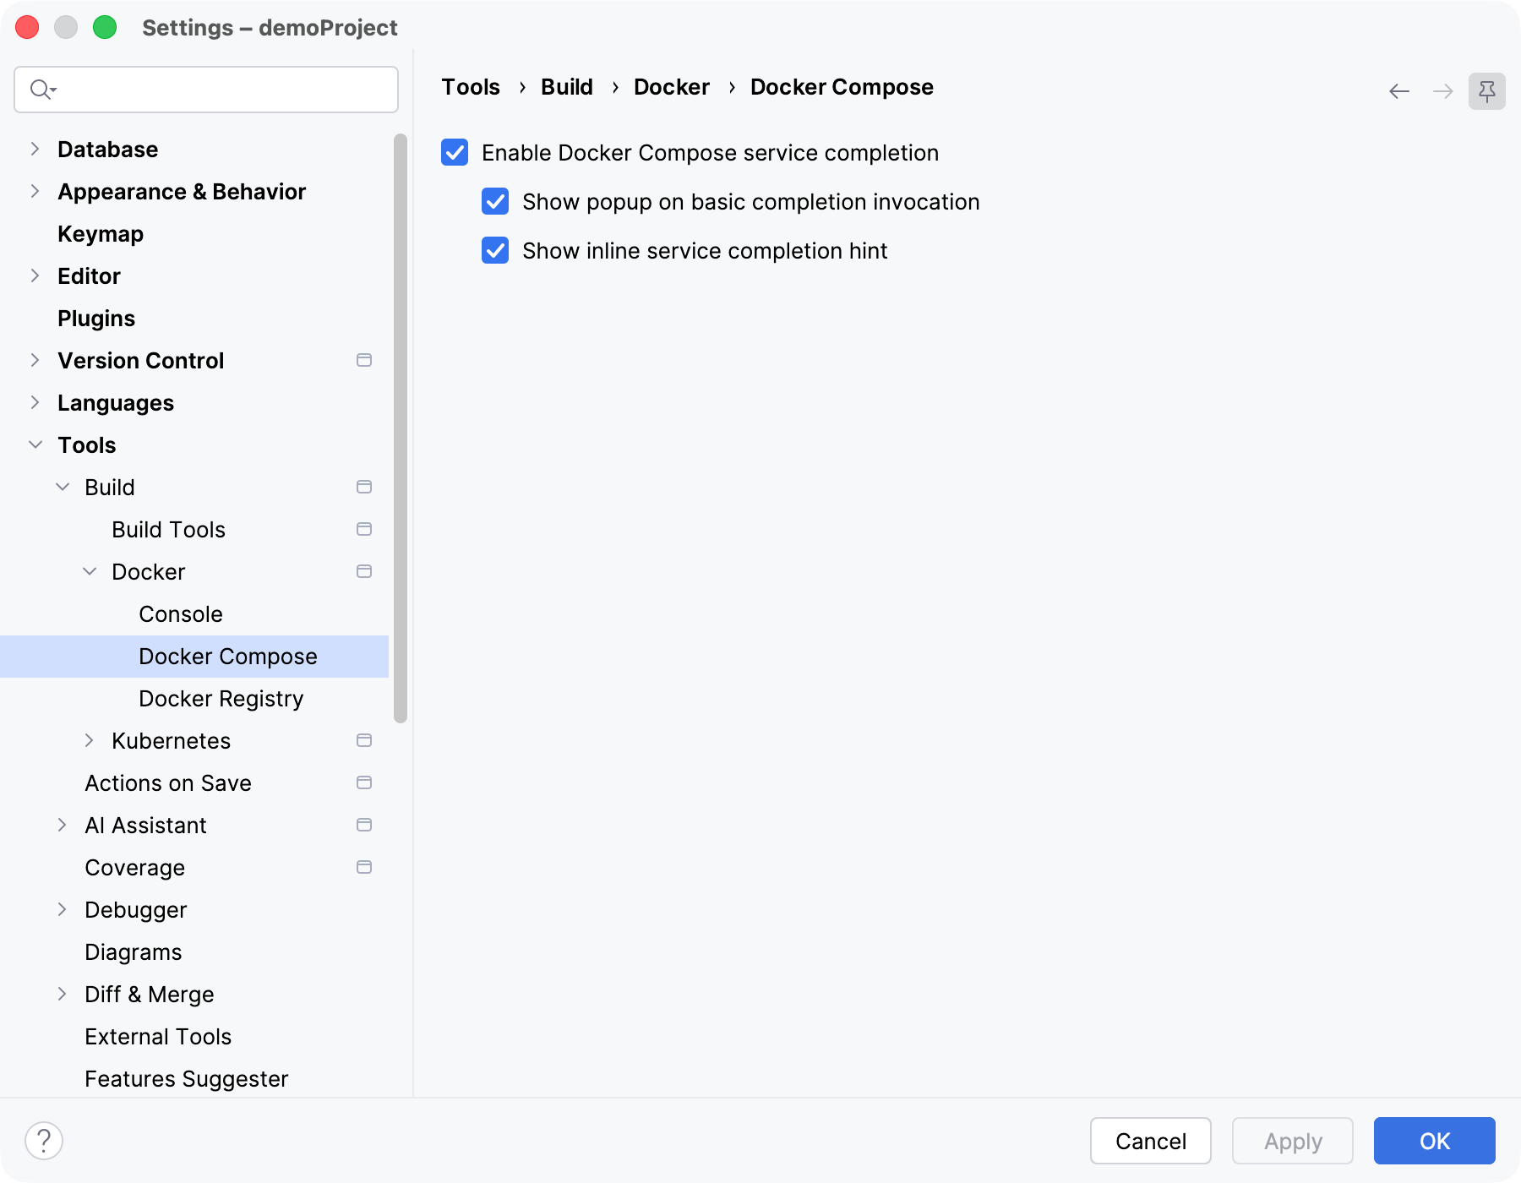Select the Languages tree label

click(116, 402)
